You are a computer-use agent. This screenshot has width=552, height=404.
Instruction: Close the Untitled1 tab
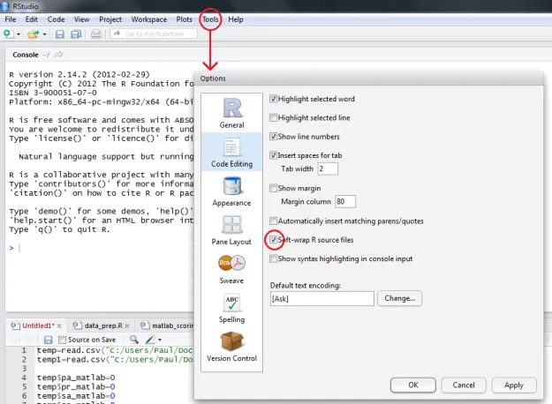point(59,326)
